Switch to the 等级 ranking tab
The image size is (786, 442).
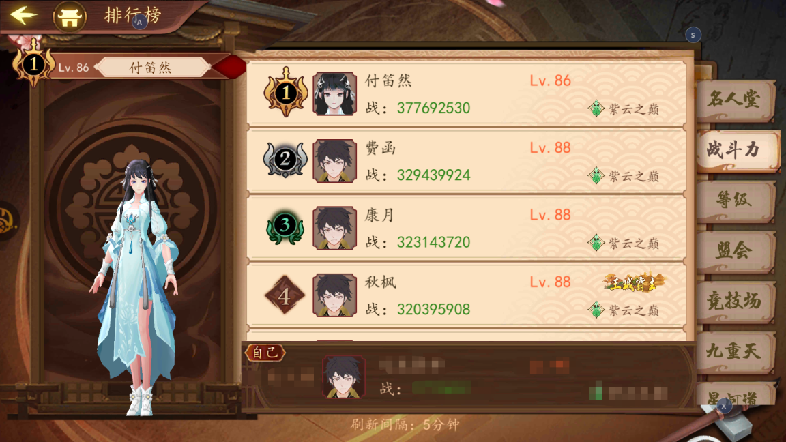pyautogui.click(x=735, y=201)
